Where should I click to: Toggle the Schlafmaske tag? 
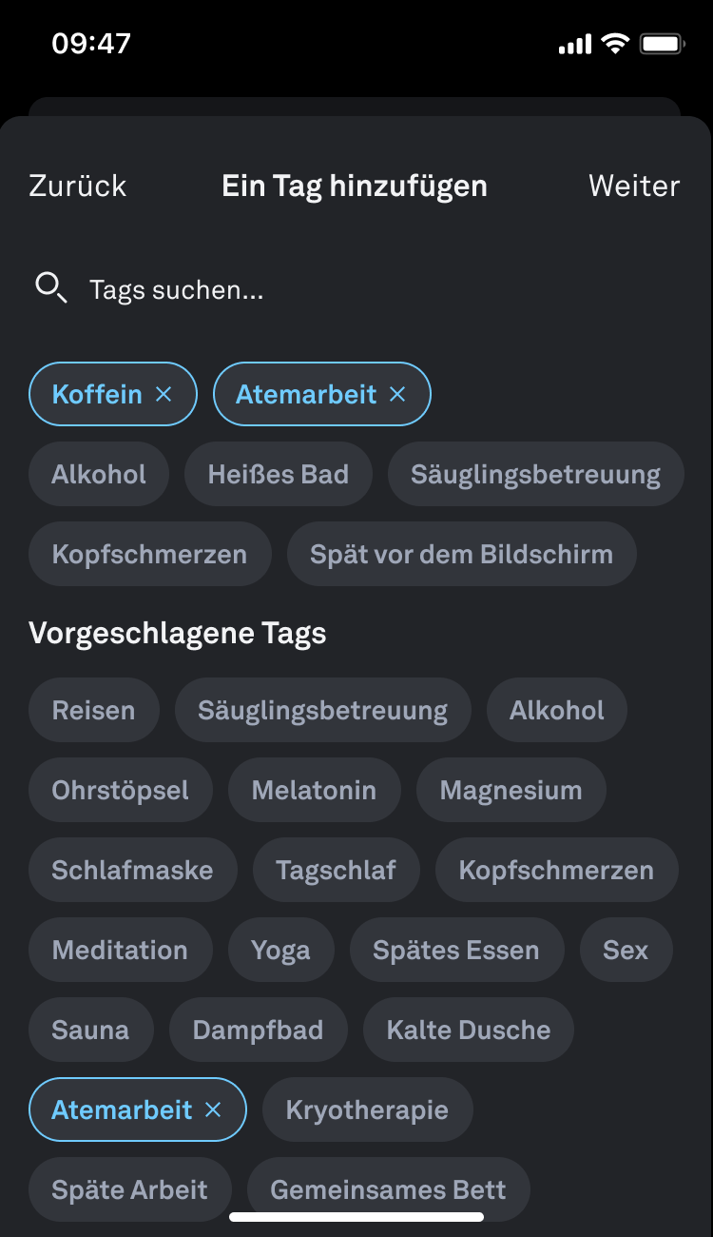132,870
